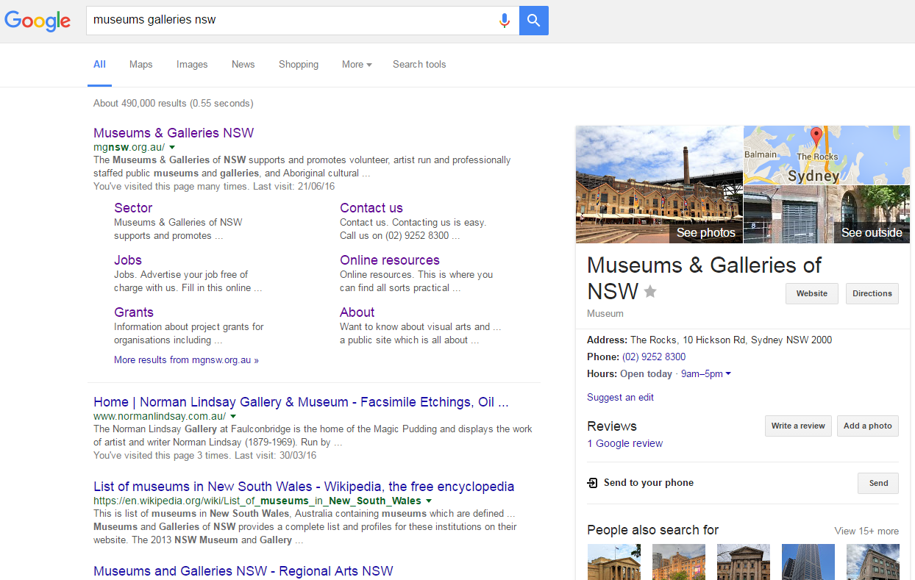Image resolution: width=915 pixels, height=580 pixels.
Task: Click the Wikipedia result URL text
Action: pos(257,501)
